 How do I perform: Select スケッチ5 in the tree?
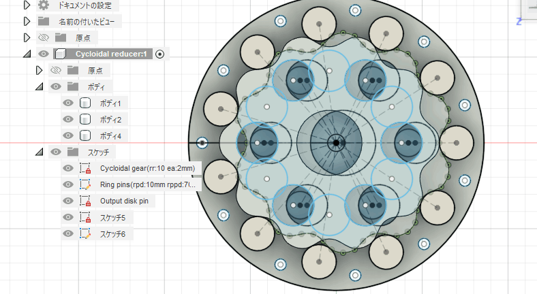pos(112,218)
